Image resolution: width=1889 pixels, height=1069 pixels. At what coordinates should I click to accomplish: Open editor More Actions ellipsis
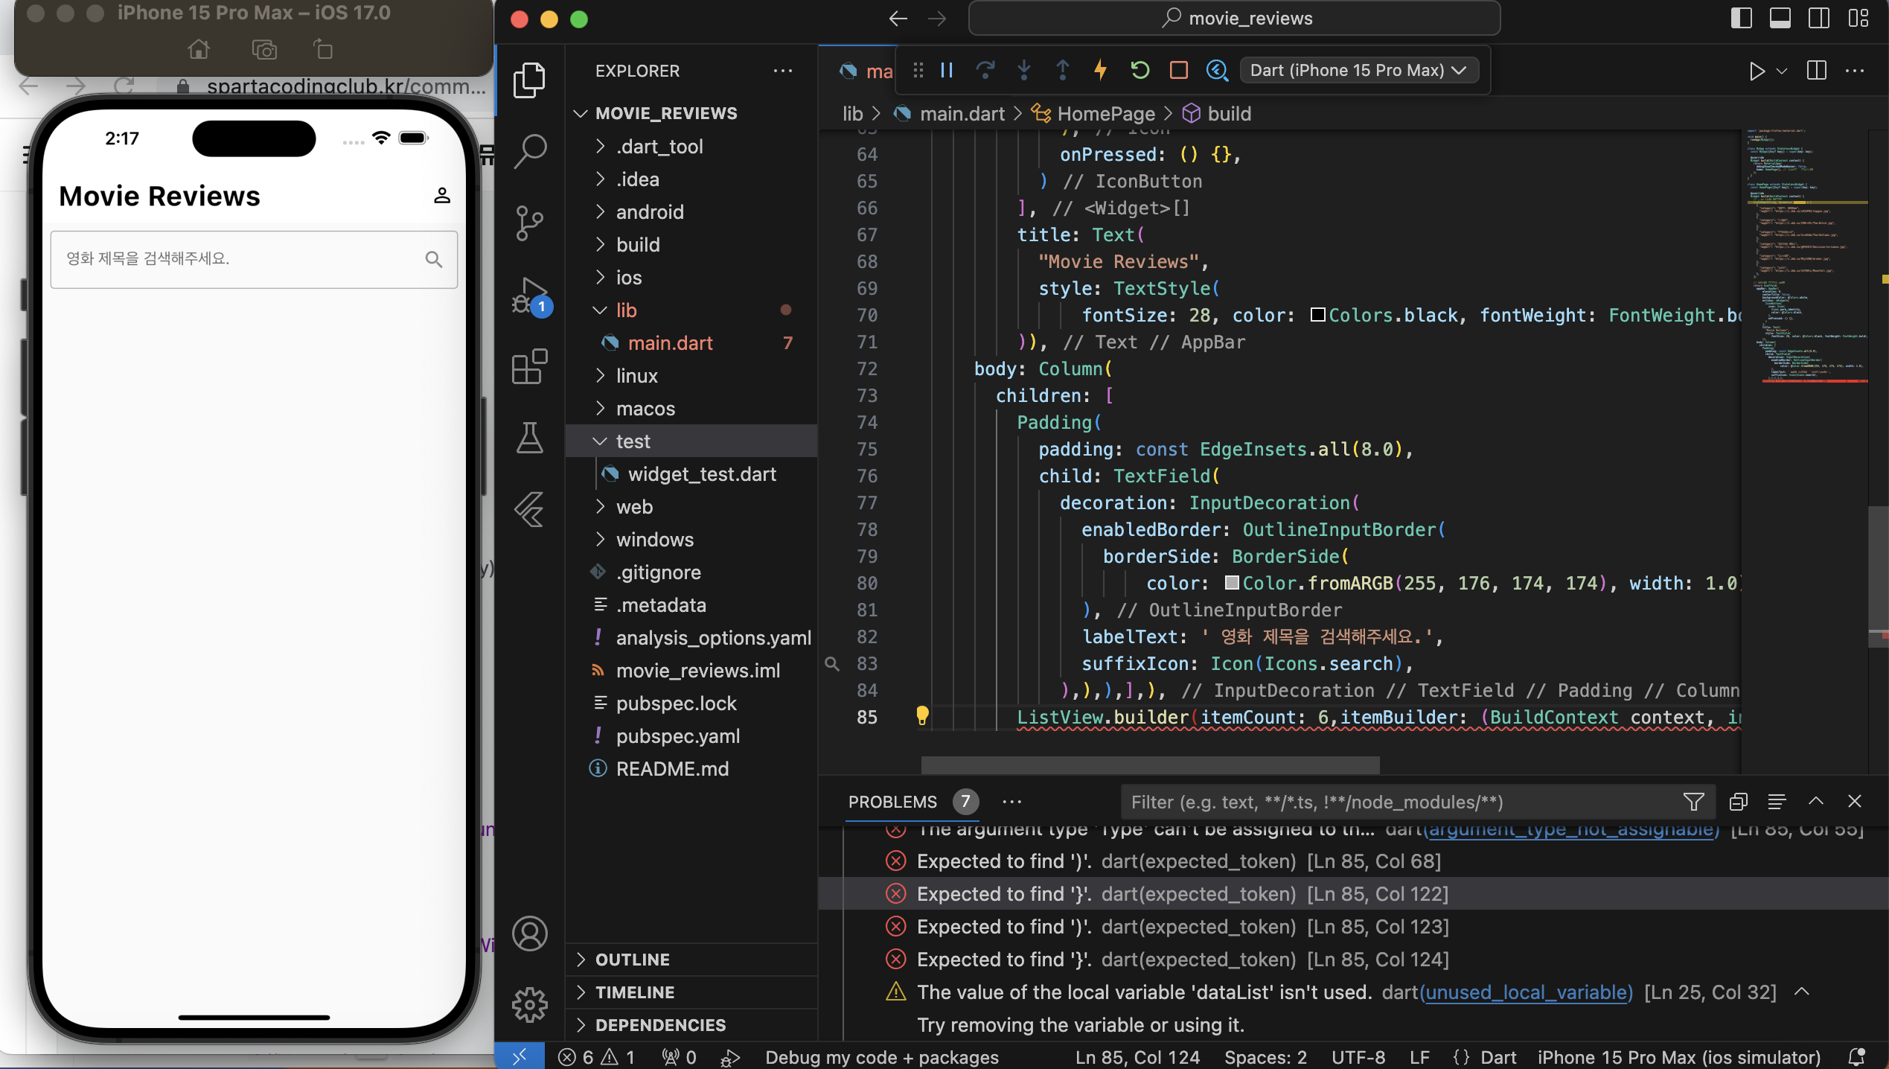[1855, 71]
